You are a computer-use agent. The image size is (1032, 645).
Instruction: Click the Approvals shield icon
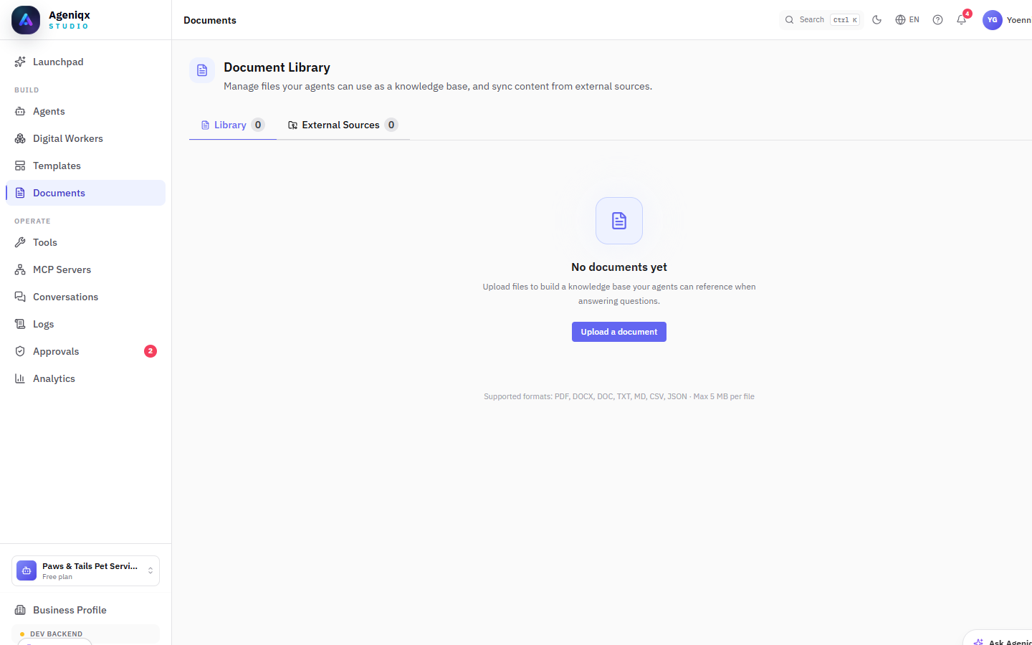(x=20, y=351)
